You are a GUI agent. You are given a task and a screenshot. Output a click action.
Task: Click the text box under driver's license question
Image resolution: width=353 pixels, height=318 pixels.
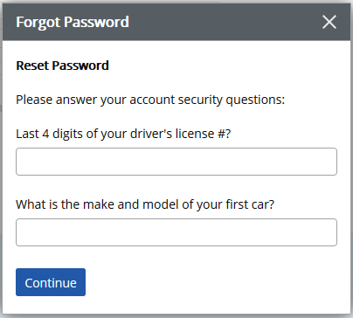[x=176, y=162]
